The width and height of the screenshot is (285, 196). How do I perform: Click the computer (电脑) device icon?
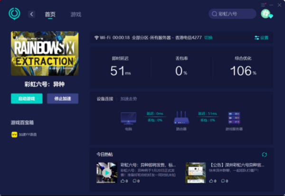[128, 118]
